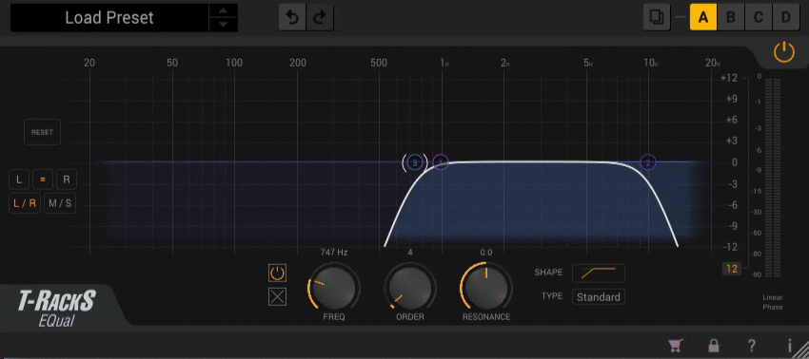
Task: Click the orange 12 dB range button
Action: [732, 269]
